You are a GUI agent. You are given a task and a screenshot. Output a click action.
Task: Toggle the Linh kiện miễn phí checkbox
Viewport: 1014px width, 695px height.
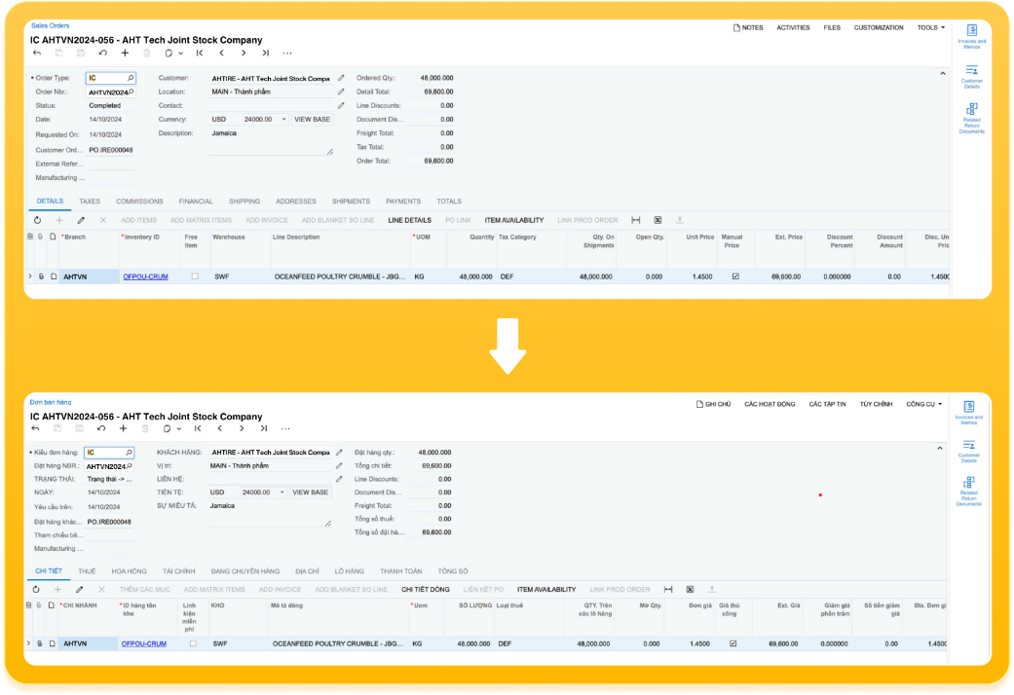193,643
